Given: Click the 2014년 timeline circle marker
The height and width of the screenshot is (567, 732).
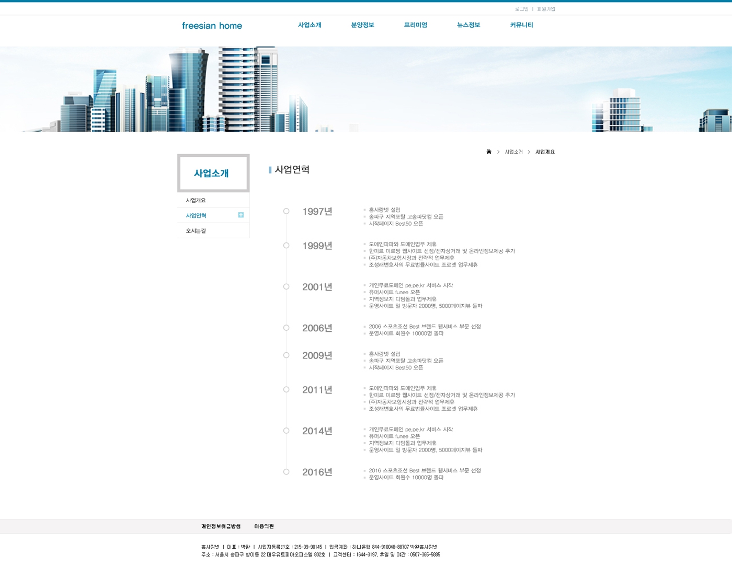Looking at the screenshot, I should 286,431.
